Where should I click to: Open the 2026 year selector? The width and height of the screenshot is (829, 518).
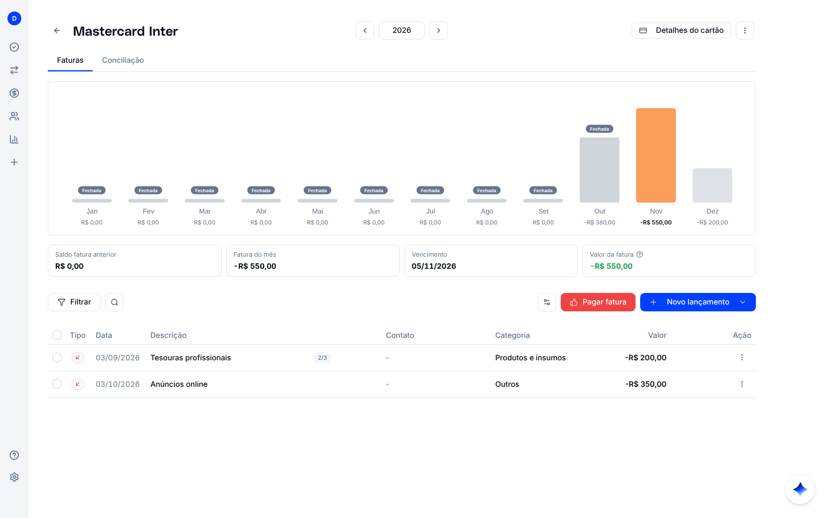[402, 31]
